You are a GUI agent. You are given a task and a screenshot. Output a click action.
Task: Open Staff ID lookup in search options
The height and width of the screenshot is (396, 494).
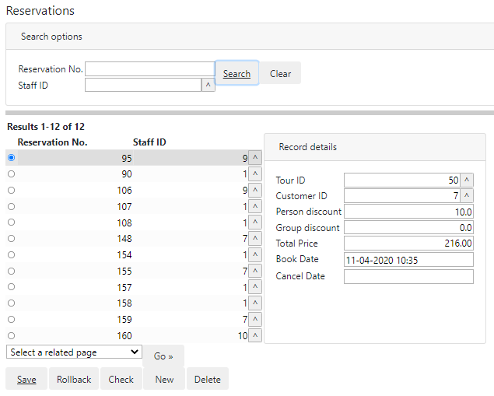208,85
